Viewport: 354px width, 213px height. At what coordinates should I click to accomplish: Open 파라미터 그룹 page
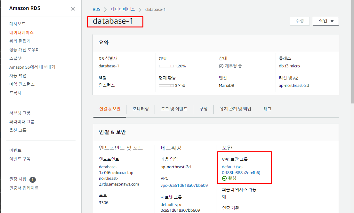pyautogui.click(x=22, y=122)
